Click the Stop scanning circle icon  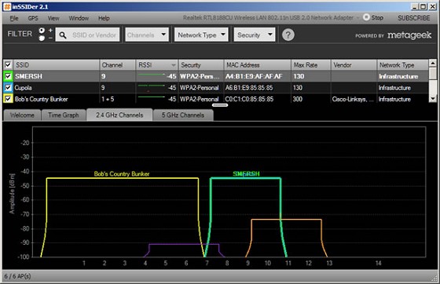coord(366,17)
